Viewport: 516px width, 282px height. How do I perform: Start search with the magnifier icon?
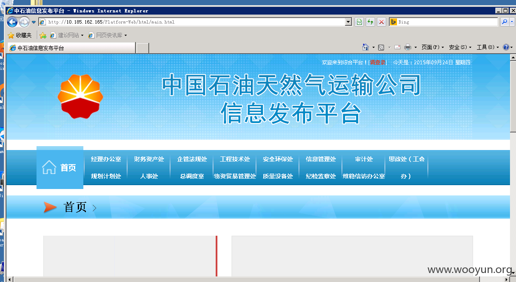504,22
